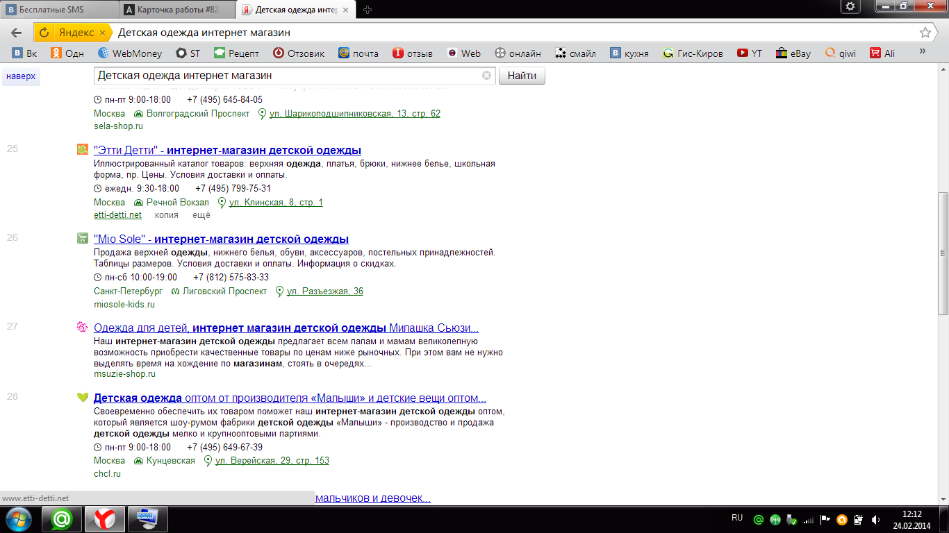The width and height of the screenshot is (949, 533).
Task: Click msuzie-shop.ru green URL
Action: click(x=124, y=373)
